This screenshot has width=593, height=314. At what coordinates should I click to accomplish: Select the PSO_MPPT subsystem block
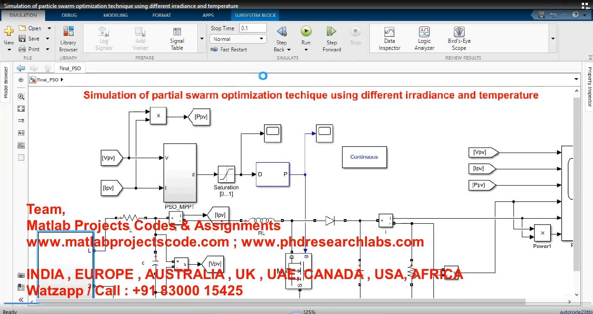[180, 173]
